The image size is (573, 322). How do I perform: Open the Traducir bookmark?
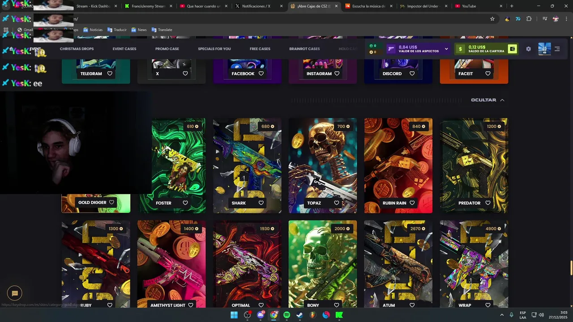pos(117,30)
